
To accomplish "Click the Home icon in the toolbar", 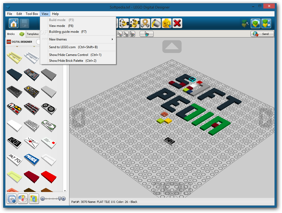I will (x=14, y=23).
